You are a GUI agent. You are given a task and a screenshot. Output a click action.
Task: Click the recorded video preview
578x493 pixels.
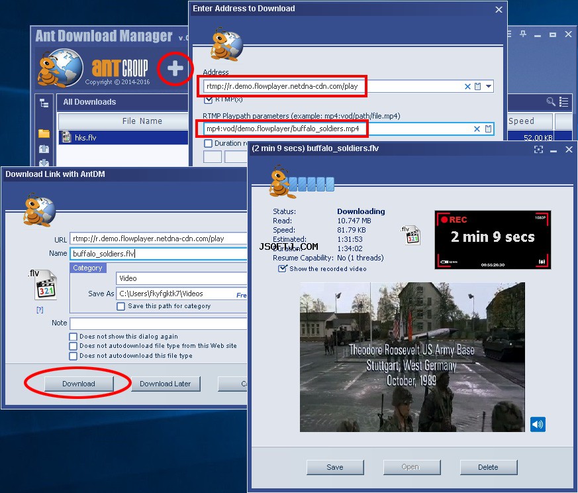pyautogui.click(x=412, y=357)
